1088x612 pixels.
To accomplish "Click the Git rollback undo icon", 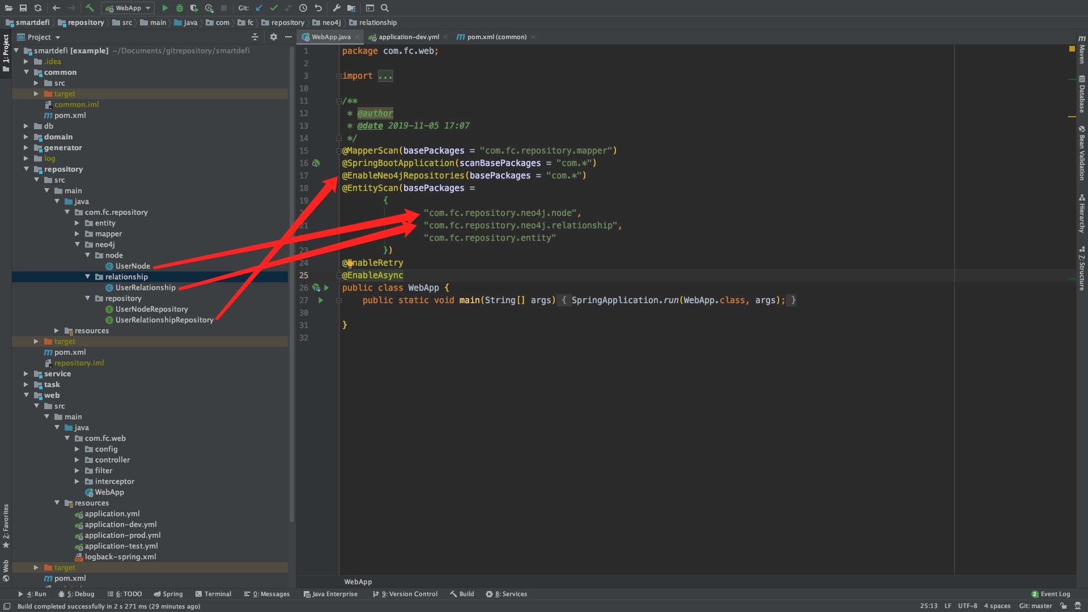I will point(318,8).
